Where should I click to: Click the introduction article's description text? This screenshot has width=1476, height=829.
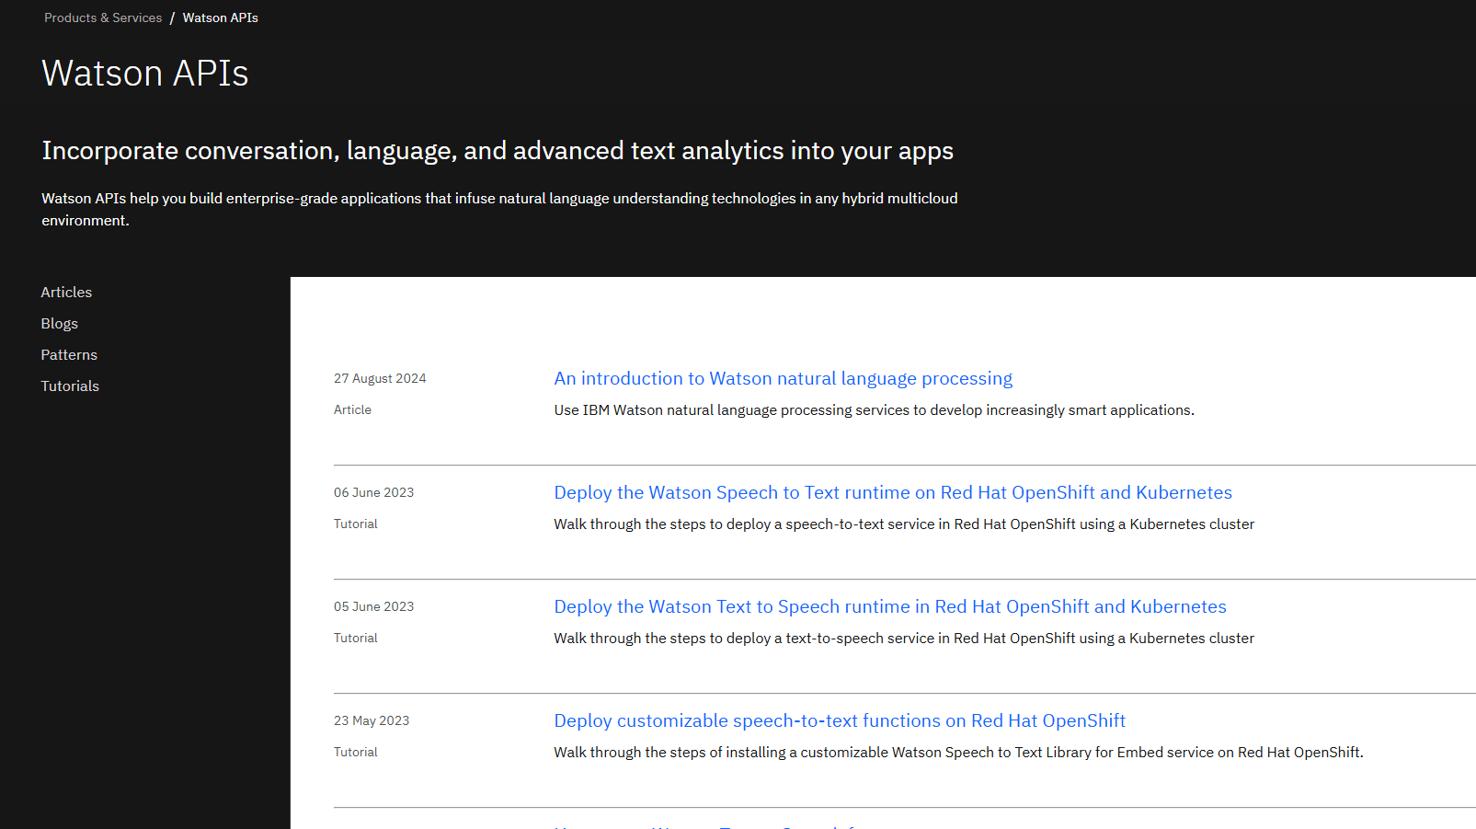pos(874,409)
